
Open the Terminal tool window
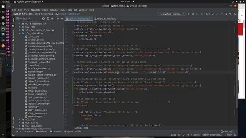55,131
